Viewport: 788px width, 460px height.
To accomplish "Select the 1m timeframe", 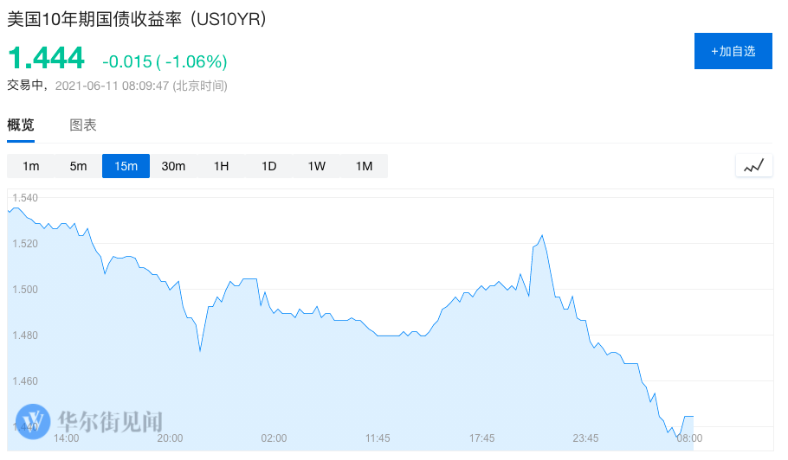I will click(x=31, y=166).
